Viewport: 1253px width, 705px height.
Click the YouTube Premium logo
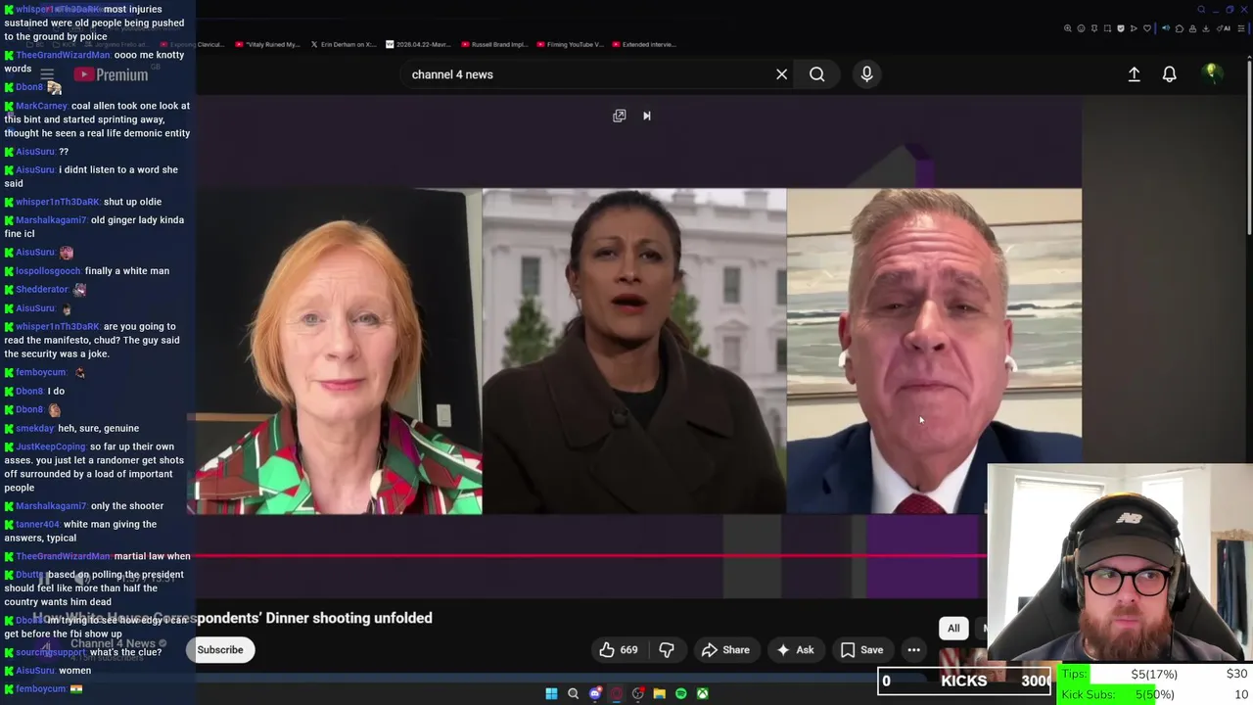[111, 74]
